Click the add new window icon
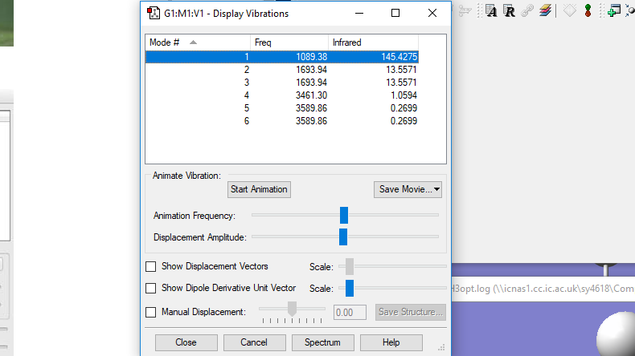635x356 pixels. point(613,11)
